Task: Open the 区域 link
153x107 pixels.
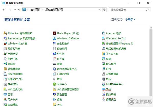Action: pyautogui.click(x=109, y=69)
